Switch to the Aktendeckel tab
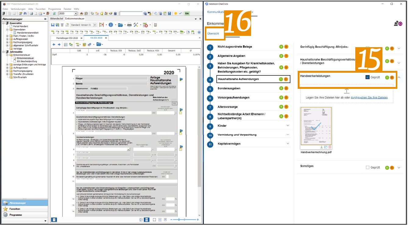This screenshot has width=408, height=226. [56, 19]
